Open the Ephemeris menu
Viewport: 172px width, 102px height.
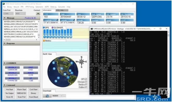(x=39, y=7)
